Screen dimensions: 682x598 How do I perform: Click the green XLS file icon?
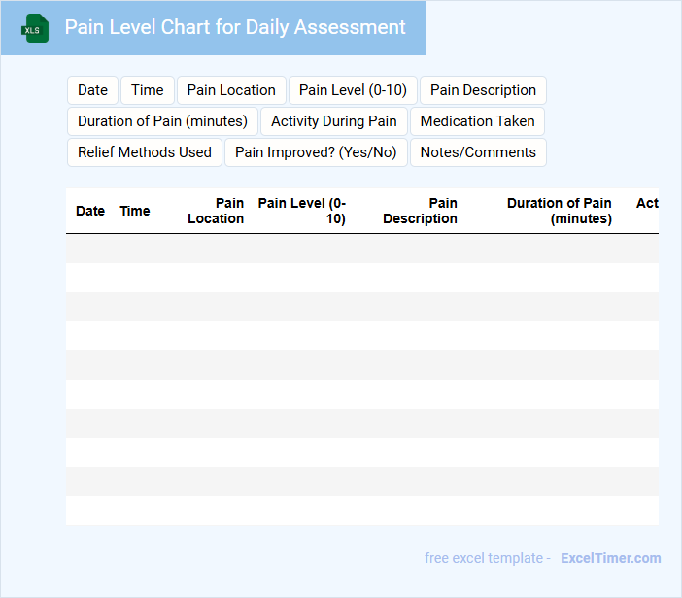coord(35,28)
